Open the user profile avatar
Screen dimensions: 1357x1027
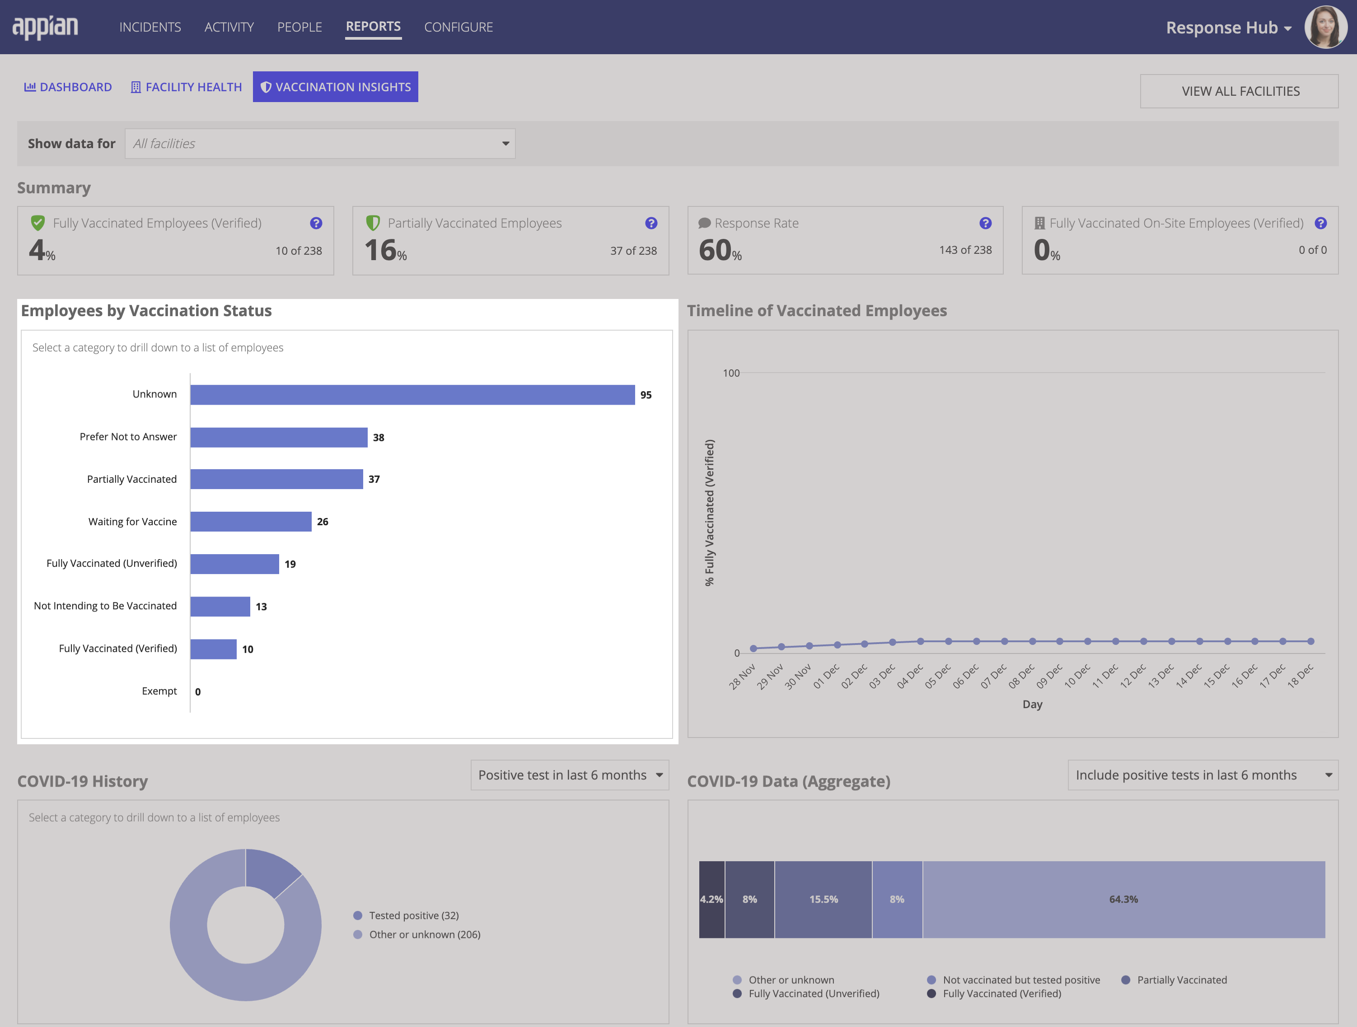click(1326, 27)
